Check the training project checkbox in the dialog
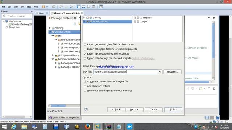 (x=87, y=18)
